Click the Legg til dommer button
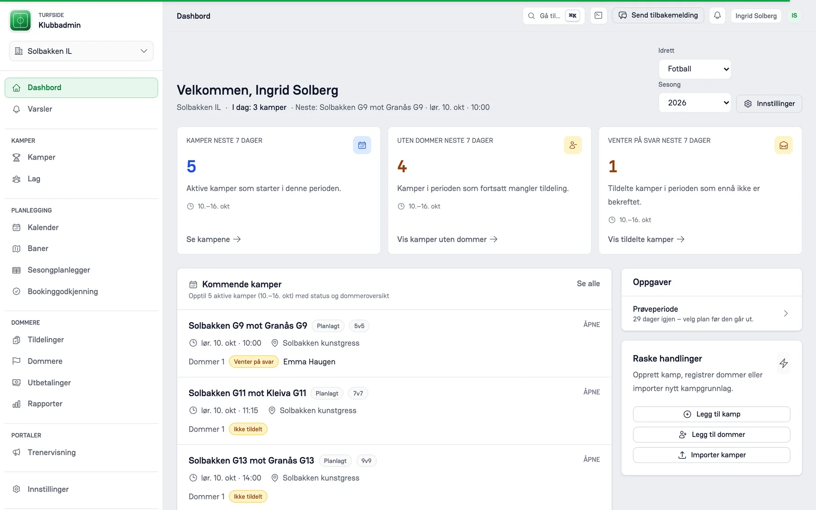The width and height of the screenshot is (816, 510). pos(711,435)
